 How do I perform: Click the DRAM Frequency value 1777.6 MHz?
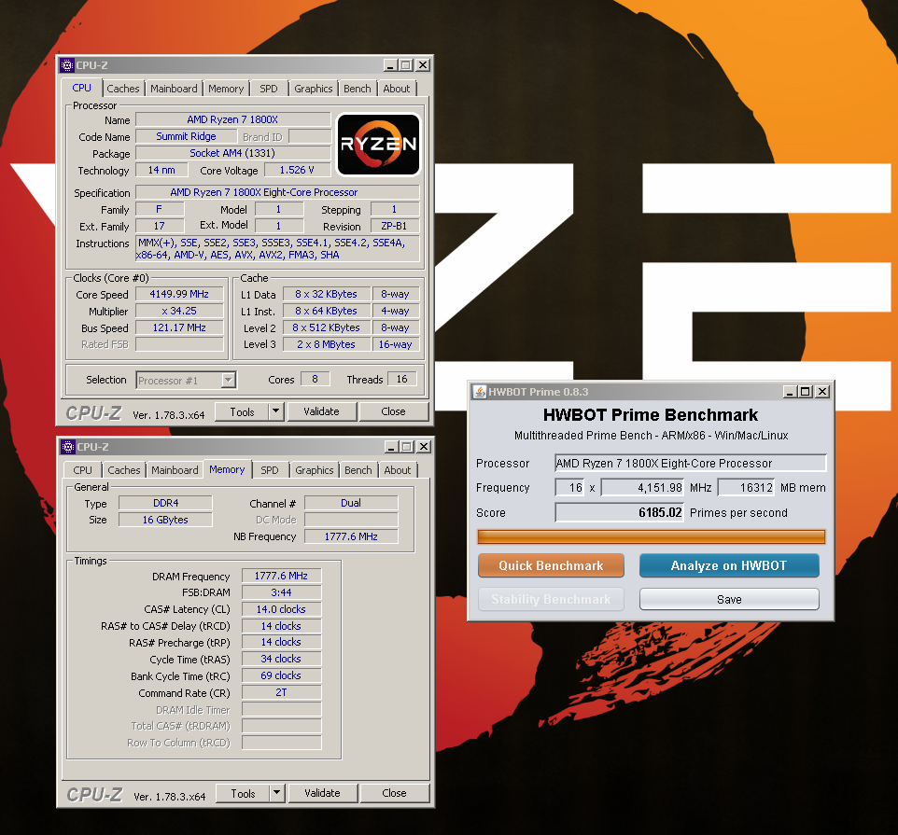[281, 576]
